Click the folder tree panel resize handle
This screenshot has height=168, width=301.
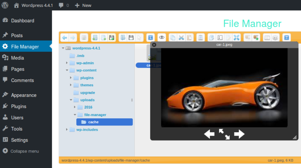coord(132,100)
